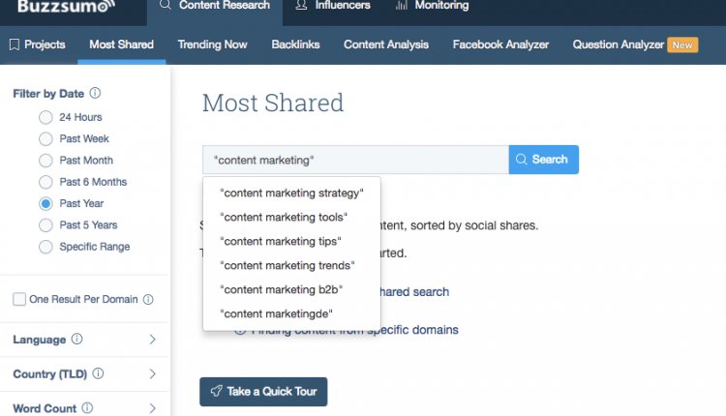Screen dimensions: 726x416
Task: Choose "content marketing trends" suggestion
Action: 287,266
